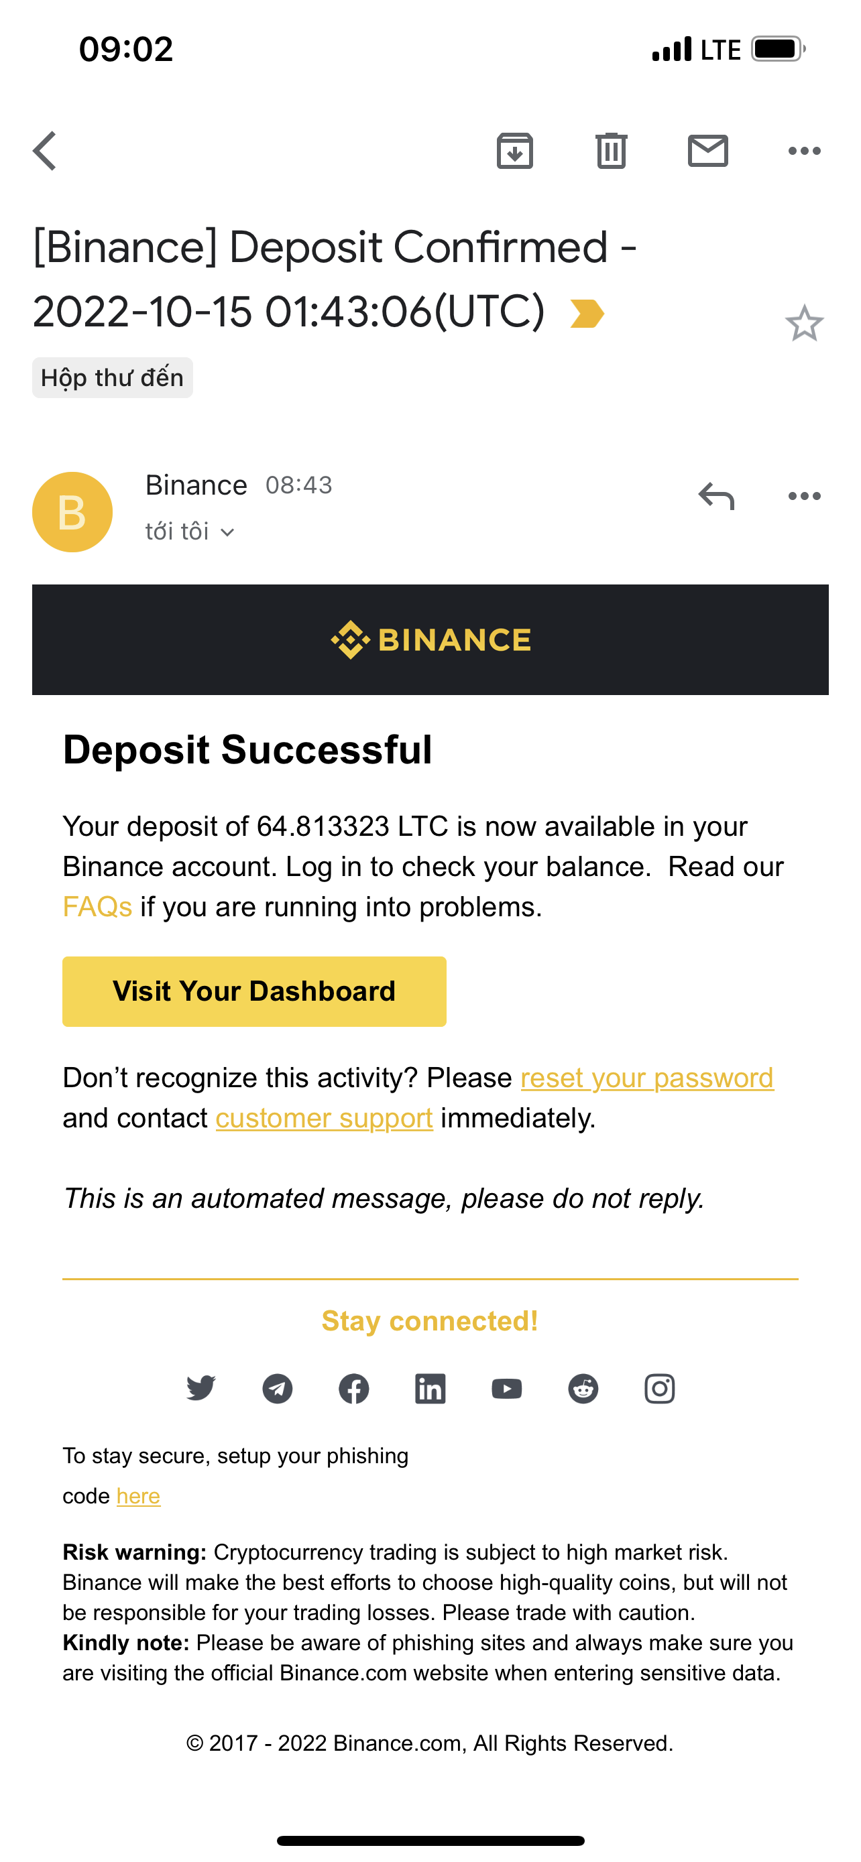
Task: Open Binance Instagram icon
Action: (659, 1389)
